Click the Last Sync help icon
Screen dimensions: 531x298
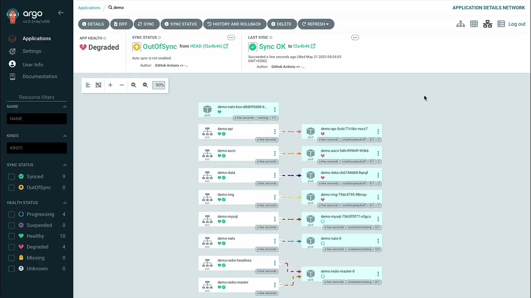coord(272,38)
